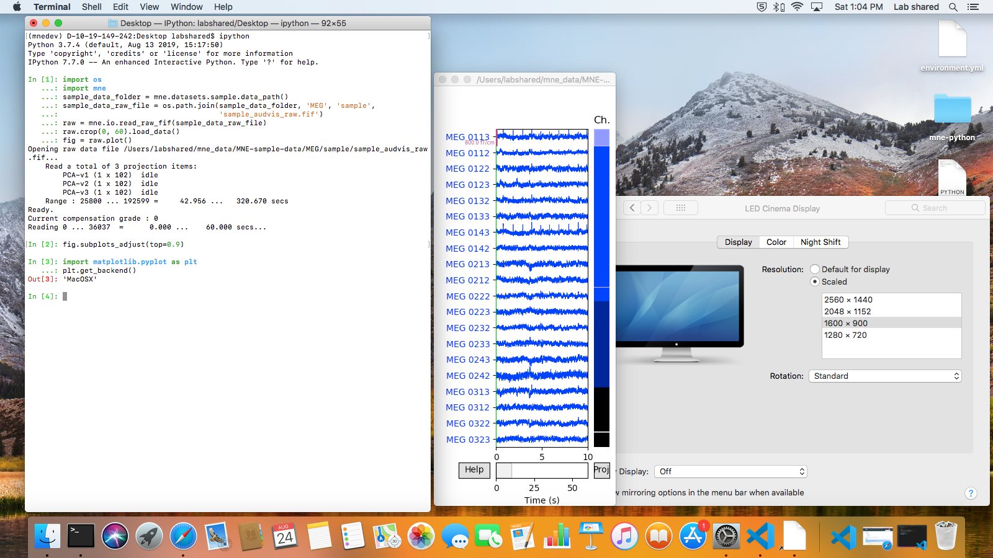
Task: Open Trash in the dock
Action: click(946, 536)
